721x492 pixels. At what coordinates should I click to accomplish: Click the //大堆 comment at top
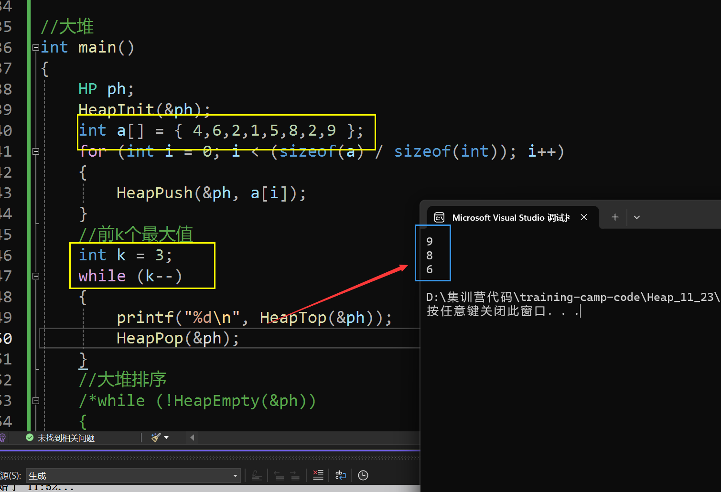point(67,27)
